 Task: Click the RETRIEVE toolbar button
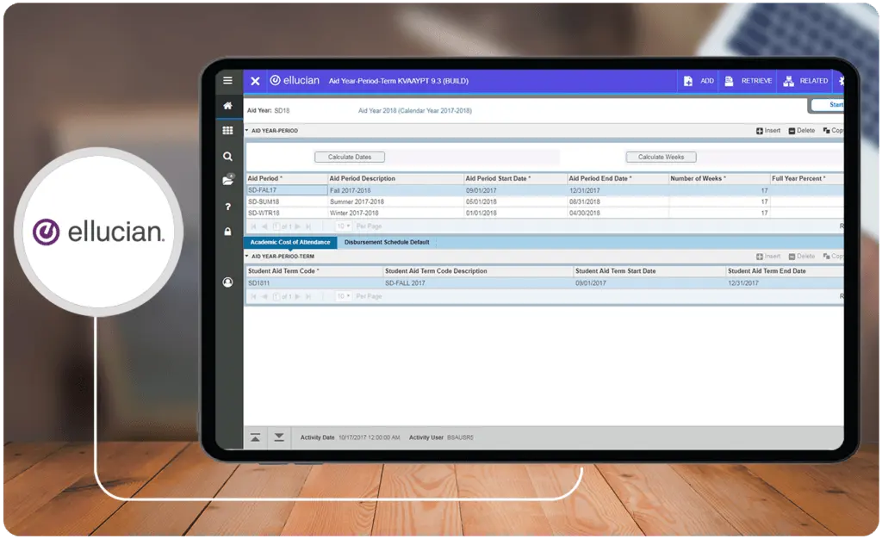(748, 81)
